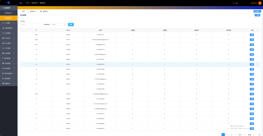This screenshot has height=136, width=263.
Task: Collapse the 邀请管理 sidebar section
Action: click(x=9, y=8)
